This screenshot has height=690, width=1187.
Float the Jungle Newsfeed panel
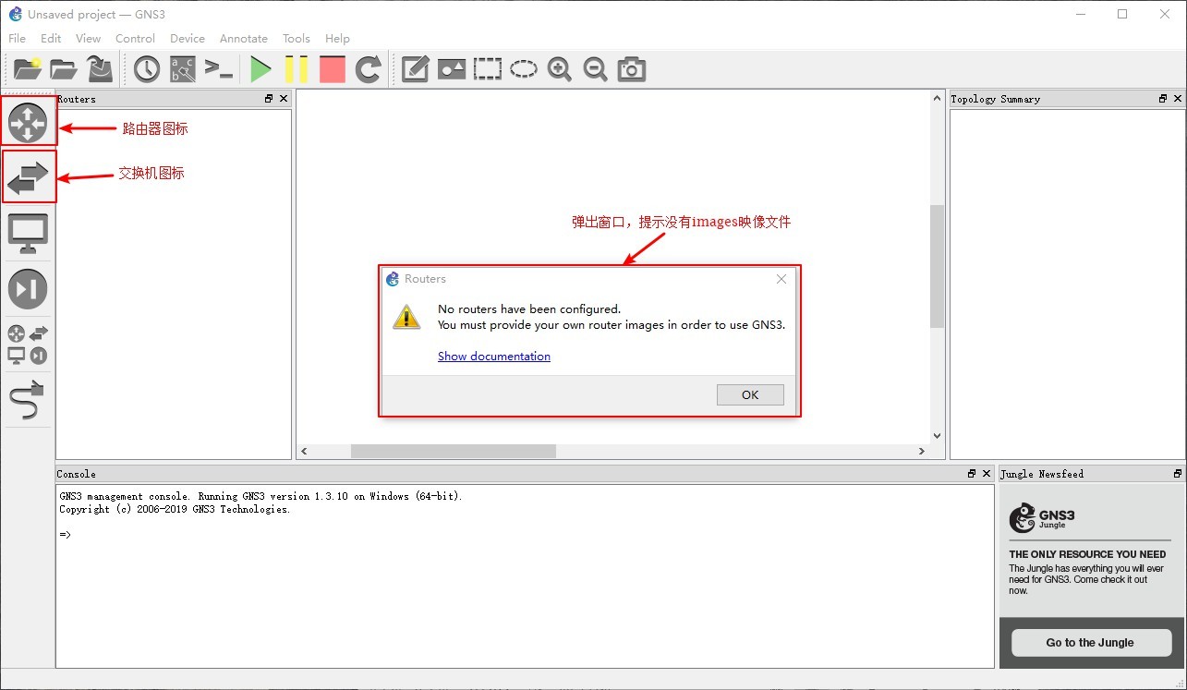1178,474
